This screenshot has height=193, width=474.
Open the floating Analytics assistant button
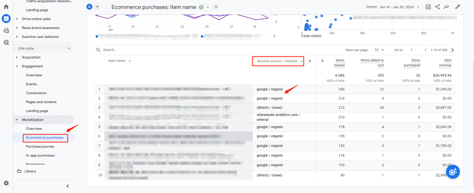coord(453,172)
